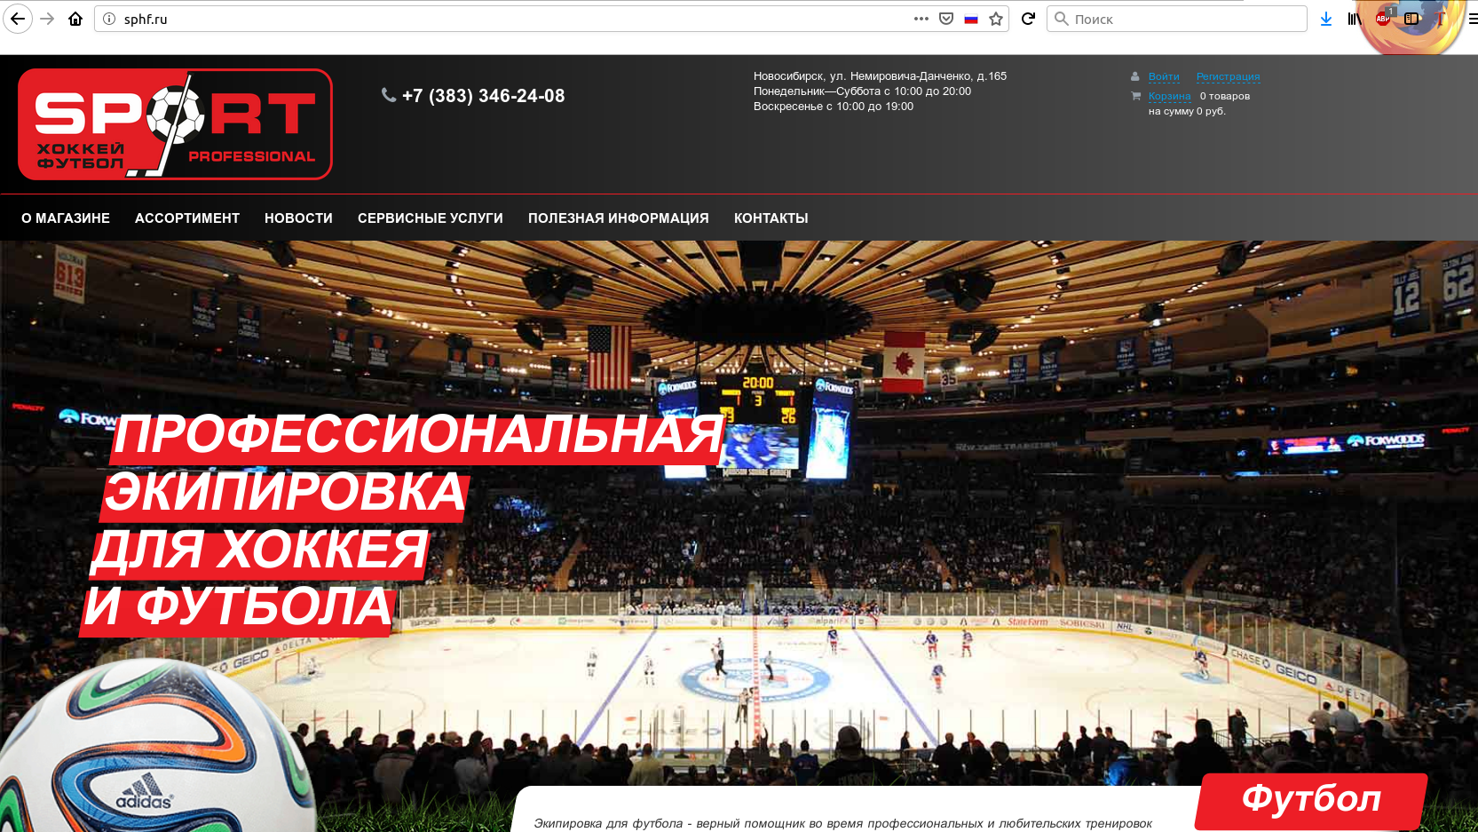
Task: Go back with the browser back arrow
Action: tap(18, 19)
